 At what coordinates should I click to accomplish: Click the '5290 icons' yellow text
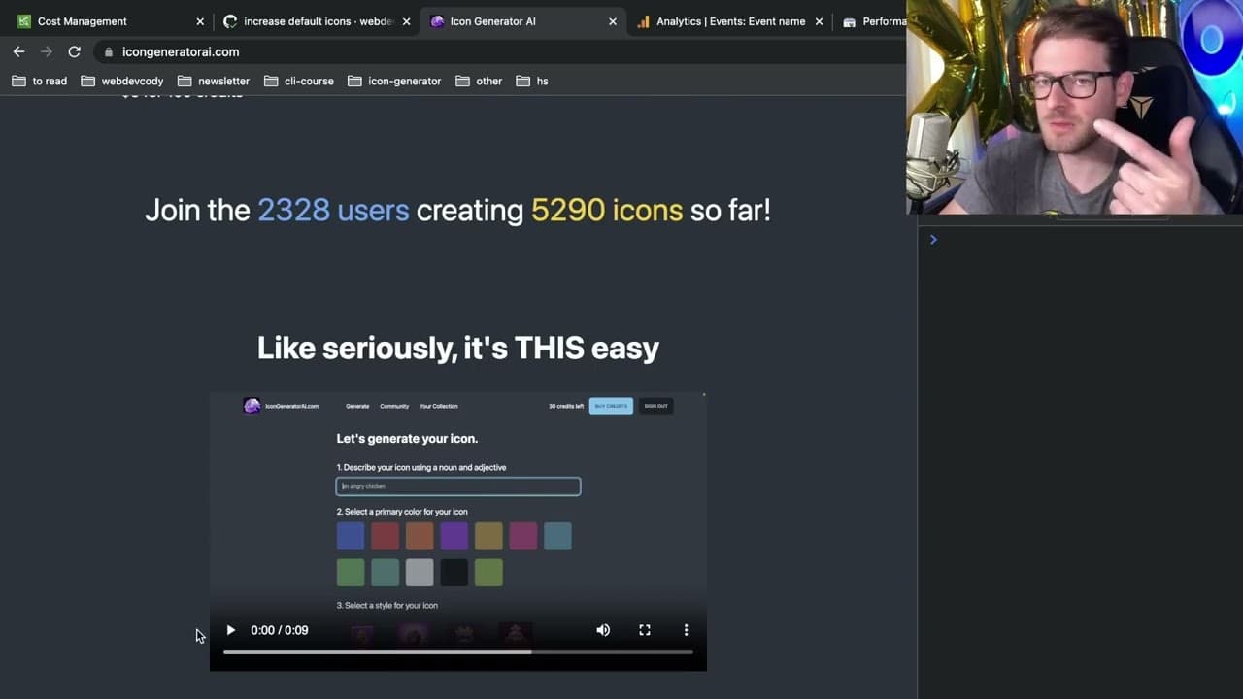coord(607,210)
